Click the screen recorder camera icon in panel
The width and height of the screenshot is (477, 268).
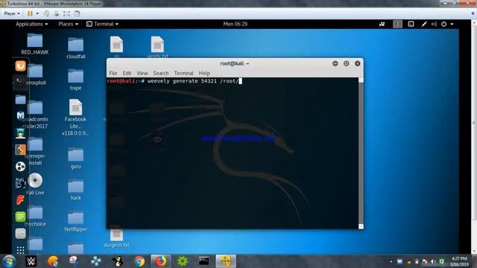point(382,24)
